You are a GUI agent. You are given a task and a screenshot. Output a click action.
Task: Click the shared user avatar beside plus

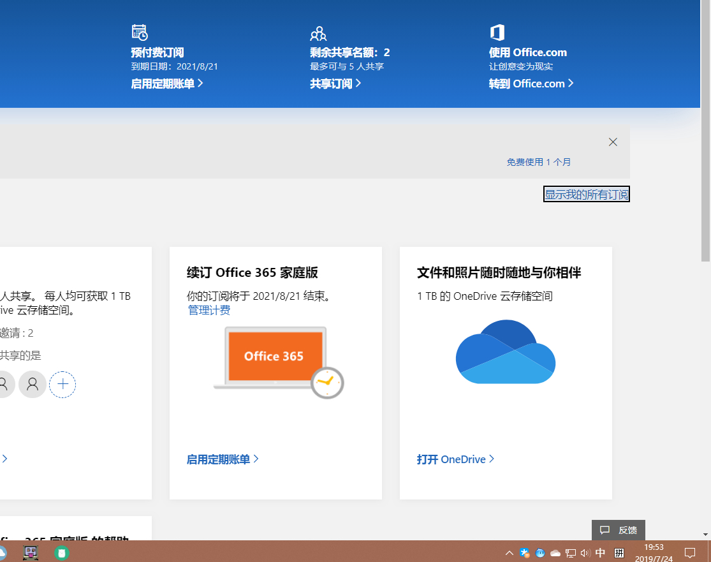click(32, 385)
